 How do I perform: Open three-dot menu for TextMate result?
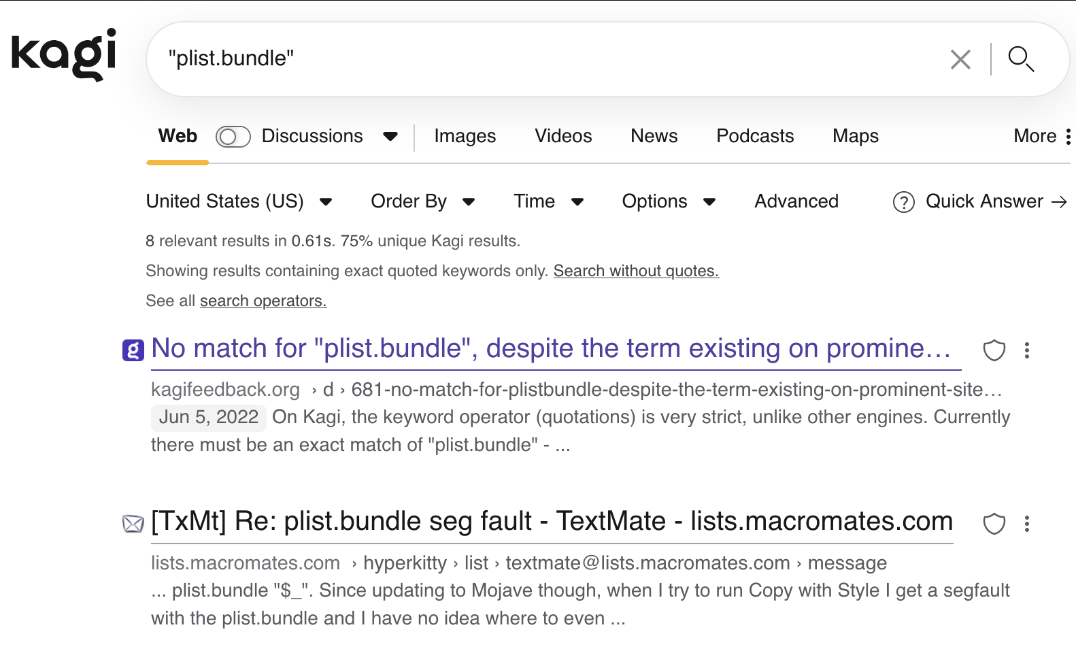pyautogui.click(x=1026, y=524)
